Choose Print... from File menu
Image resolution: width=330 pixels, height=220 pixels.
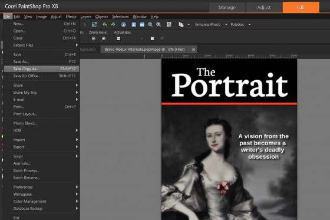(42, 107)
